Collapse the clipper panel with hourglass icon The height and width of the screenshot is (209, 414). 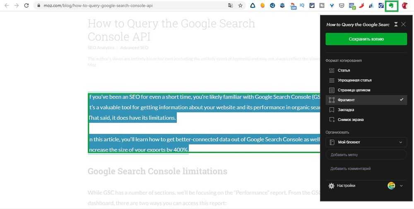point(396,24)
